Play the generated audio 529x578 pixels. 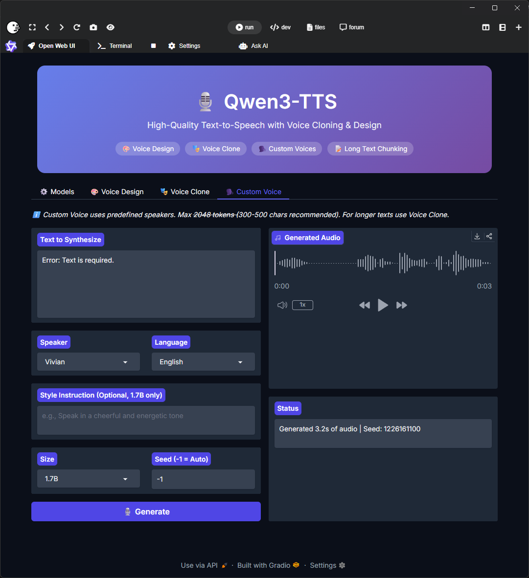click(x=383, y=305)
